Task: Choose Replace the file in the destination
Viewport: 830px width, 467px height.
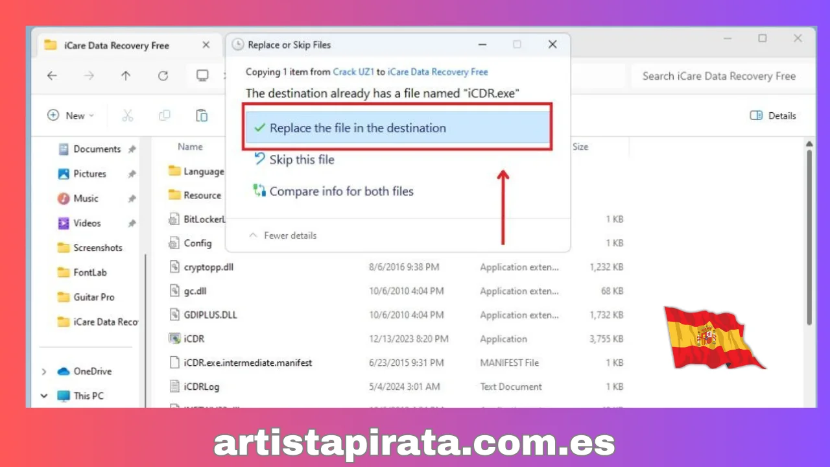Action: click(x=397, y=128)
